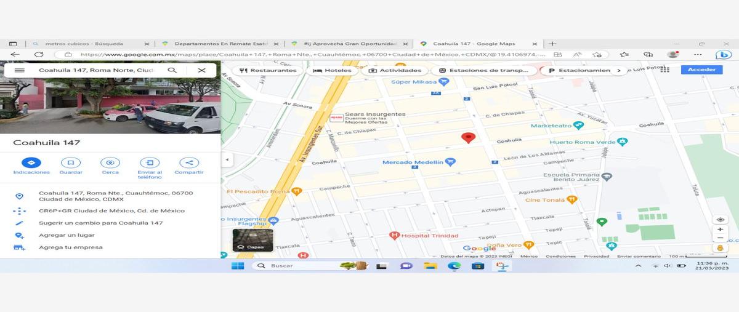Open the Google Maps hamburger menu

(19, 70)
